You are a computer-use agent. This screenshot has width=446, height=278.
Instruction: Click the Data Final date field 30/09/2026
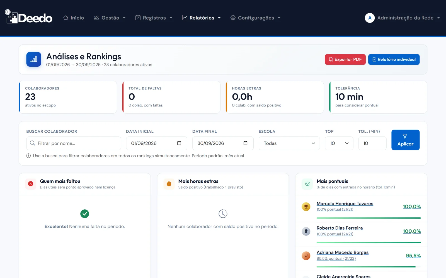[x=223, y=143]
